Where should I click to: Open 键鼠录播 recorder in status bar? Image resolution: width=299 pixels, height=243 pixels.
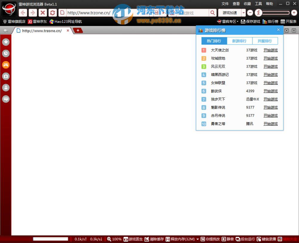[x=266, y=239]
